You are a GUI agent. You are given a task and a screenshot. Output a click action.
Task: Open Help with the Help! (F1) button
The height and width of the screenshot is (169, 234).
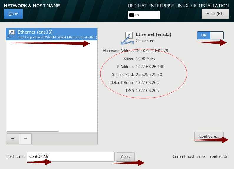point(215,14)
